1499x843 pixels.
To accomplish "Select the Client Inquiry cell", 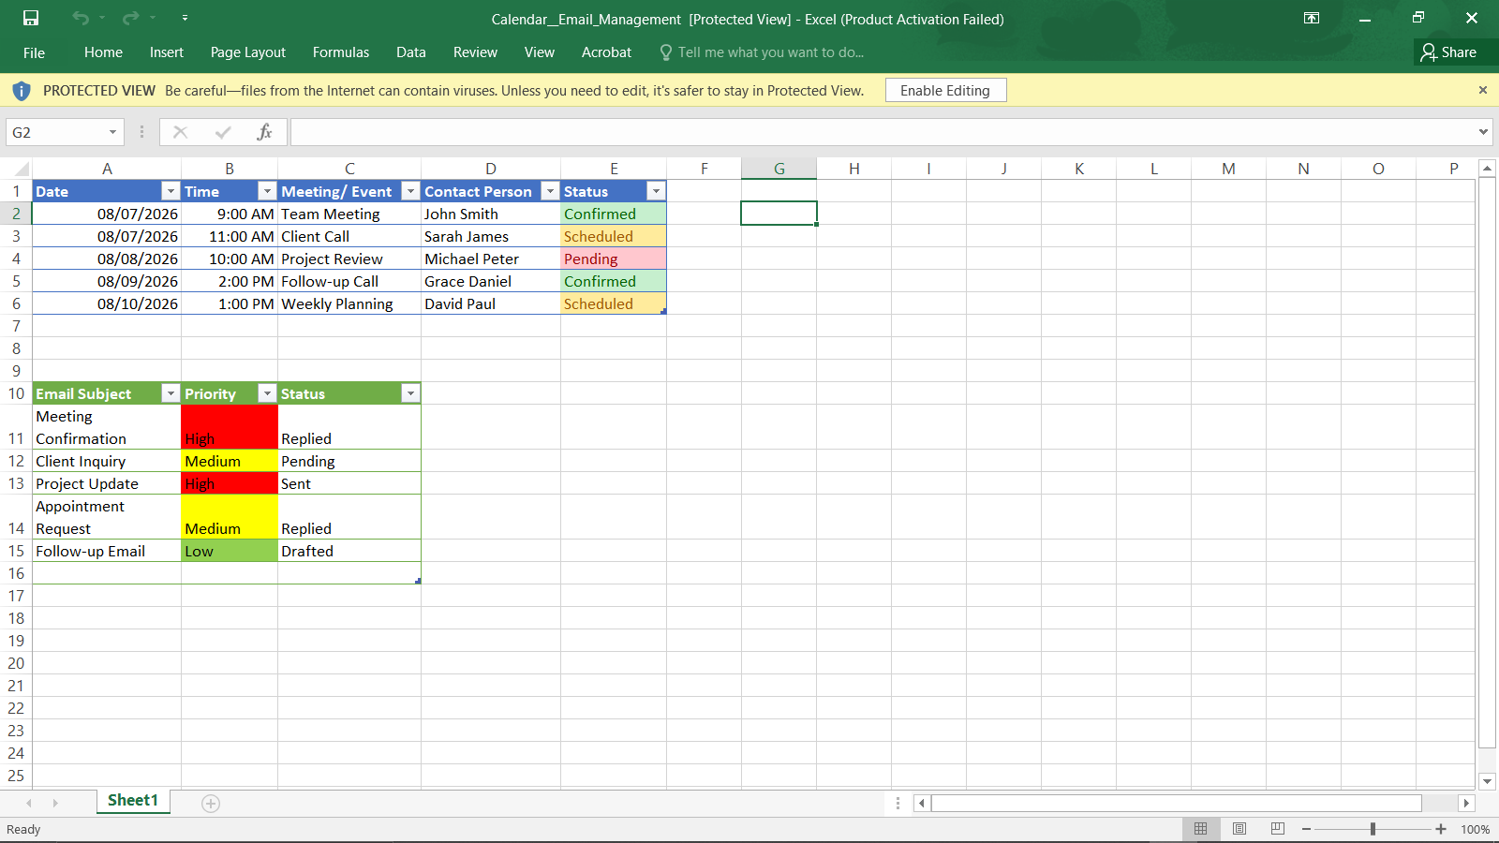I will (107, 461).
